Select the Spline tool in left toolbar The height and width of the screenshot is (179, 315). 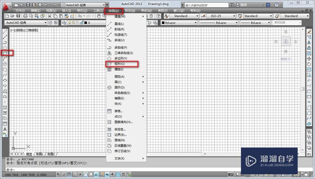pos(5,75)
